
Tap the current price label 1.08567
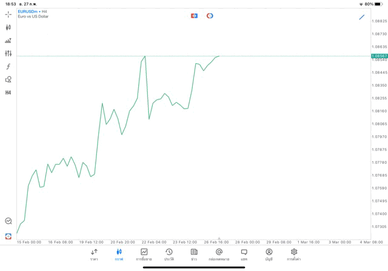click(380, 56)
